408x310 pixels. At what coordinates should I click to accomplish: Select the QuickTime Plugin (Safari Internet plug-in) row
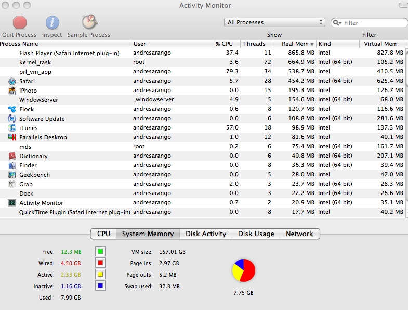[202, 212]
